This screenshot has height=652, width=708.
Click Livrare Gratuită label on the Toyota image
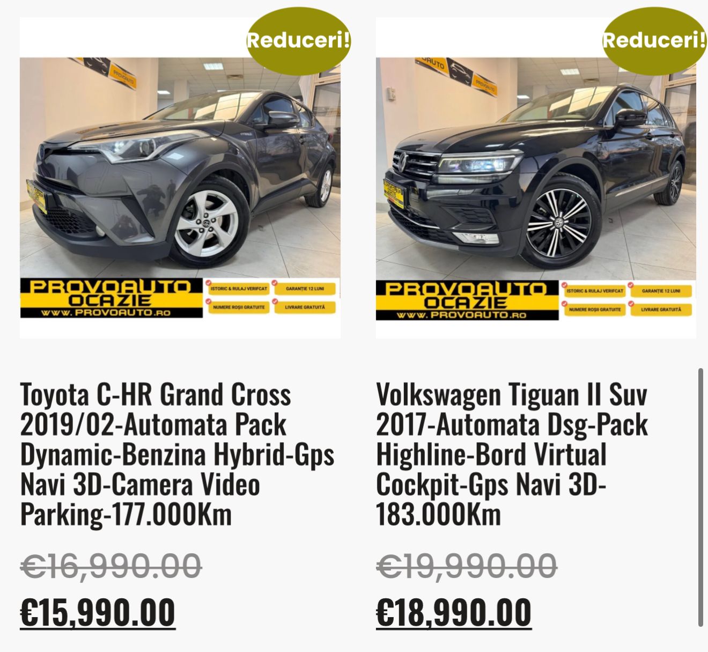[x=305, y=307]
